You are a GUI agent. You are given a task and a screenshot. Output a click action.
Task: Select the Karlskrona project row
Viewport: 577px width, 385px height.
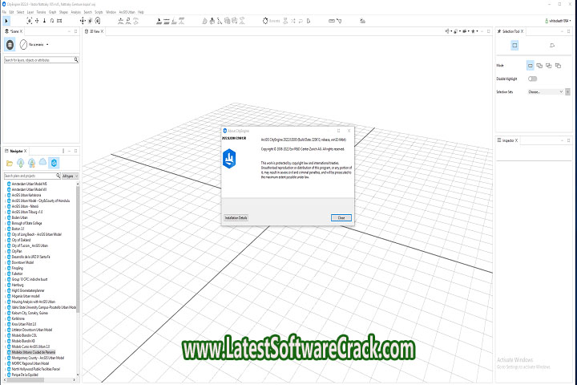[x=18, y=318]
